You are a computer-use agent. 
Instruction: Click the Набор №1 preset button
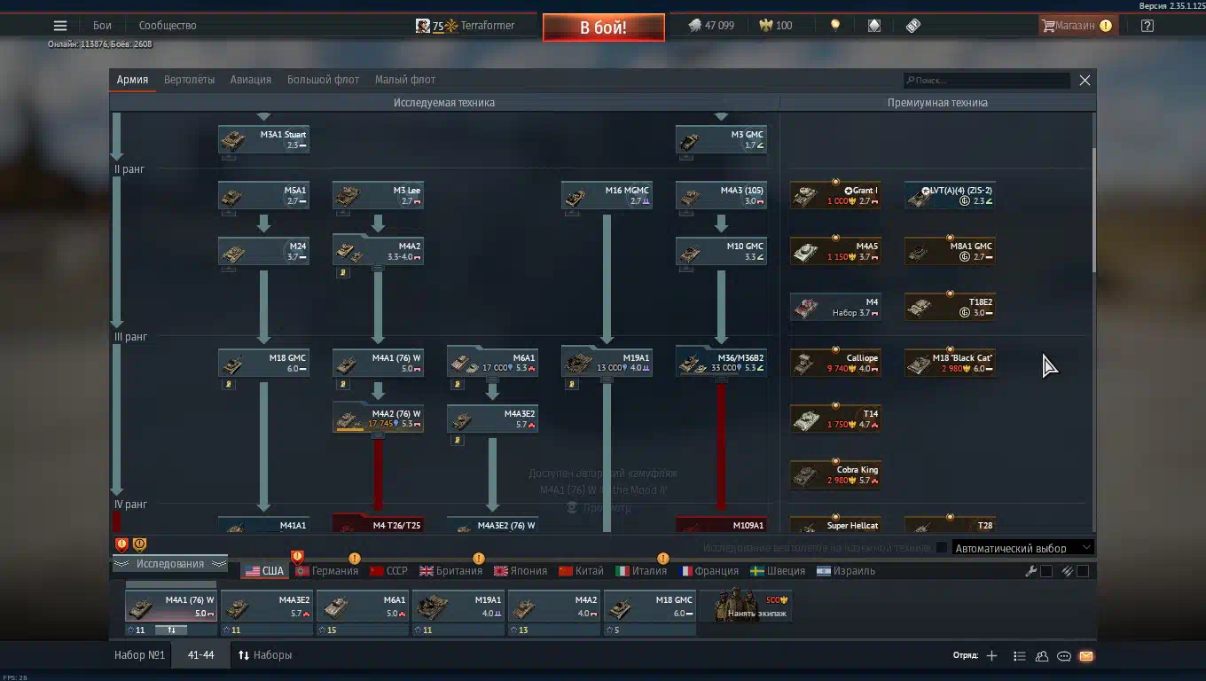[x=141, y=655]
